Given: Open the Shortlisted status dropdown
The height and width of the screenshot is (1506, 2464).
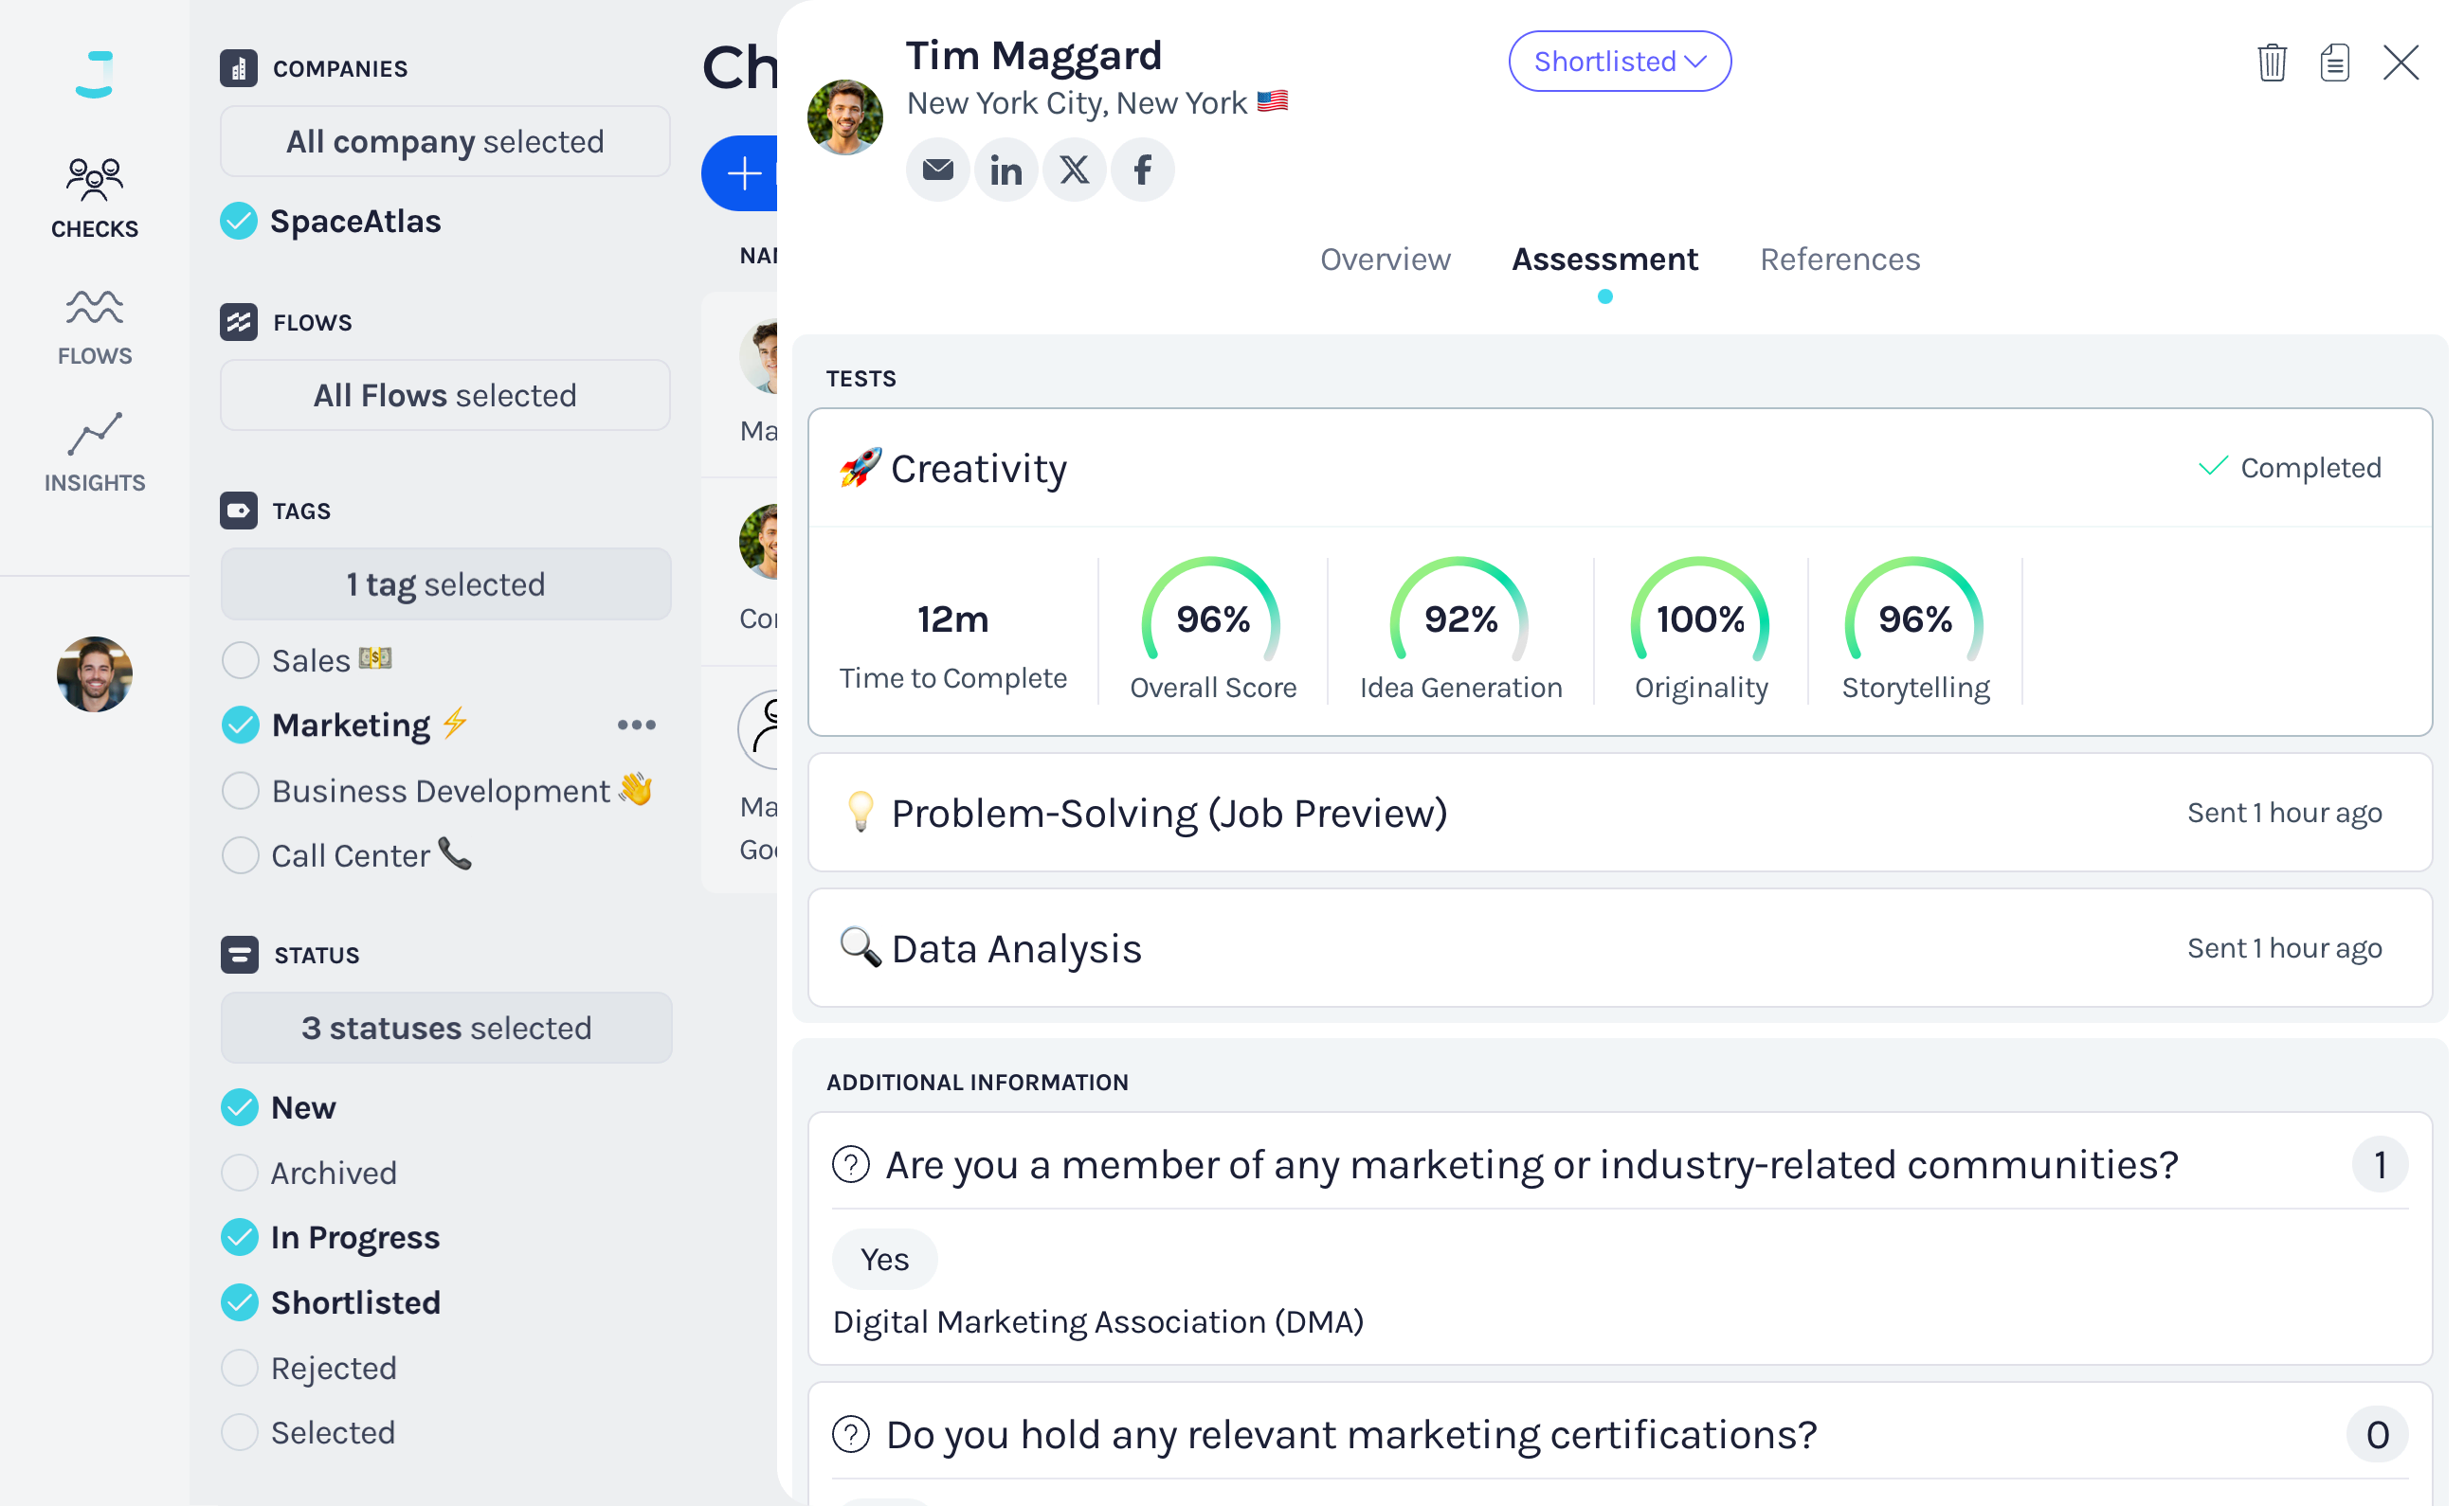Looking at the screenshot, I should point(1619,61).
